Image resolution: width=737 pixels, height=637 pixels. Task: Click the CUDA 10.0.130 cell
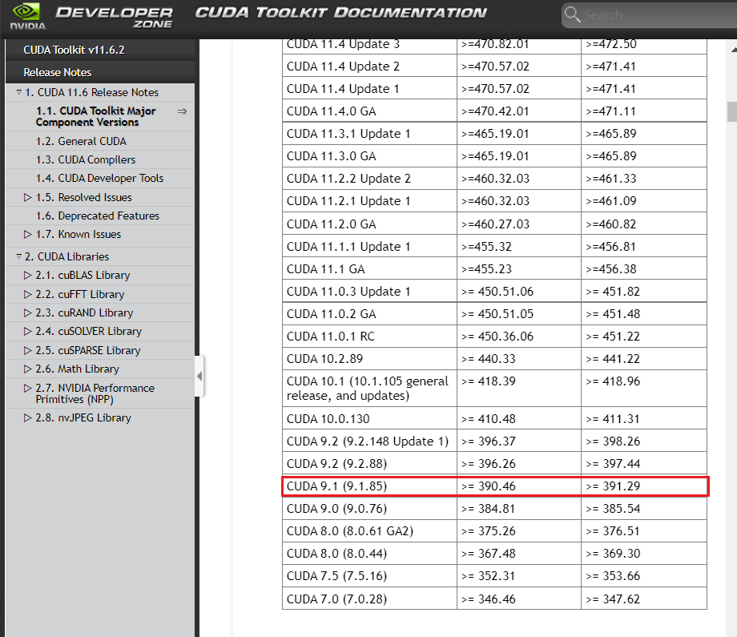tap(369, 418)
